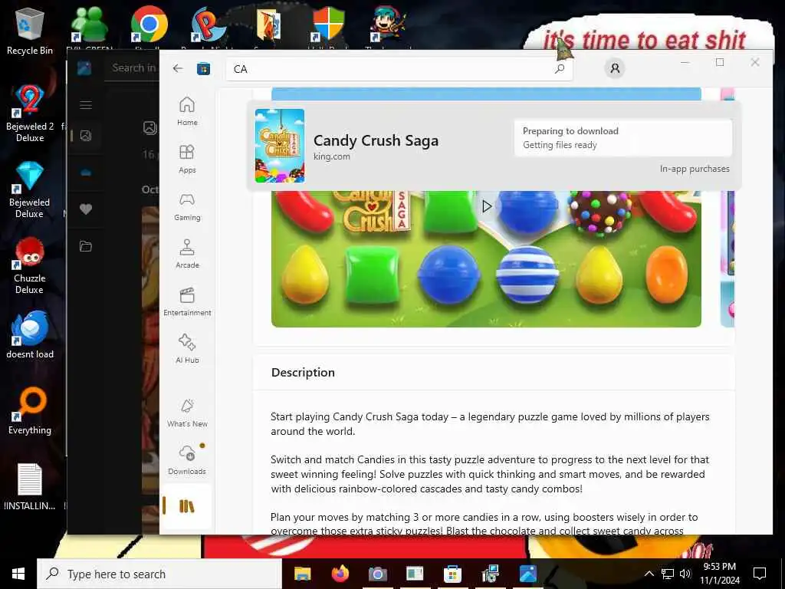Image resolution: width=785 pixels, height=589 pixels.
Task: Open network status tray icon
Action: [x=668, y=574]
